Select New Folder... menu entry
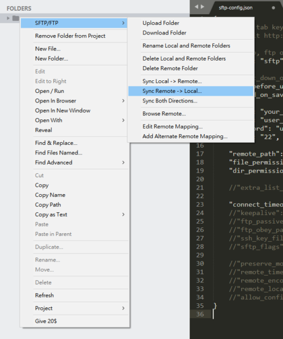This screenshot has width=283, height=339. tap(74, 59)
